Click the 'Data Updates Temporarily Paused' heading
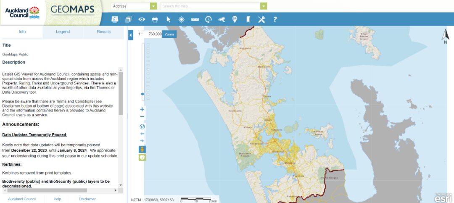Viewport: 454px width, 203px height. coord(35,135)
